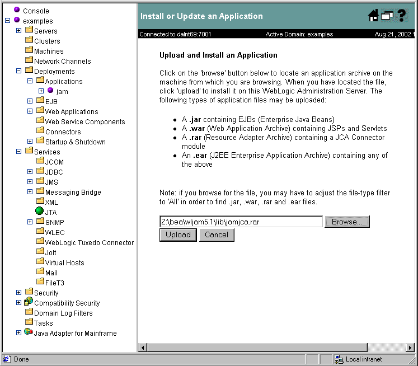
Task: Click the Deployments folder icon
Action: (29, 70)
